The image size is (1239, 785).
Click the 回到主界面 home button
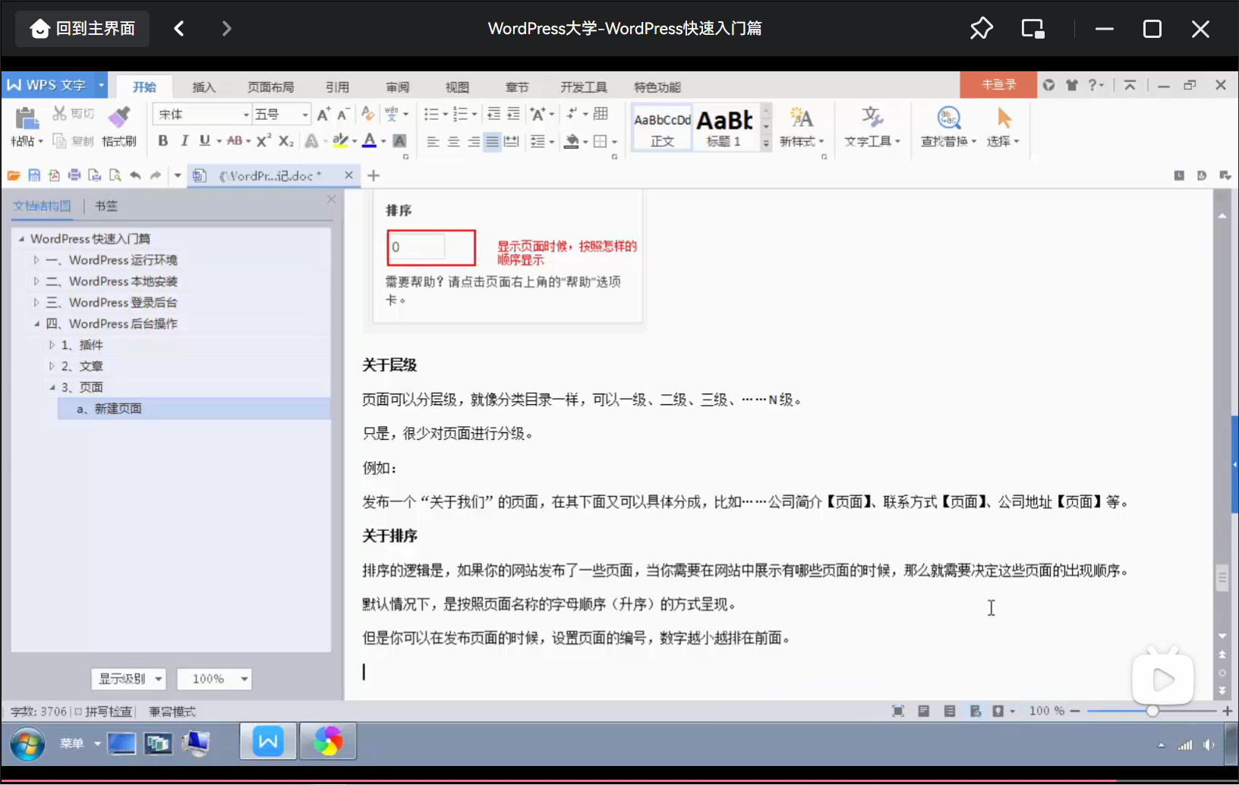(83, 29)
